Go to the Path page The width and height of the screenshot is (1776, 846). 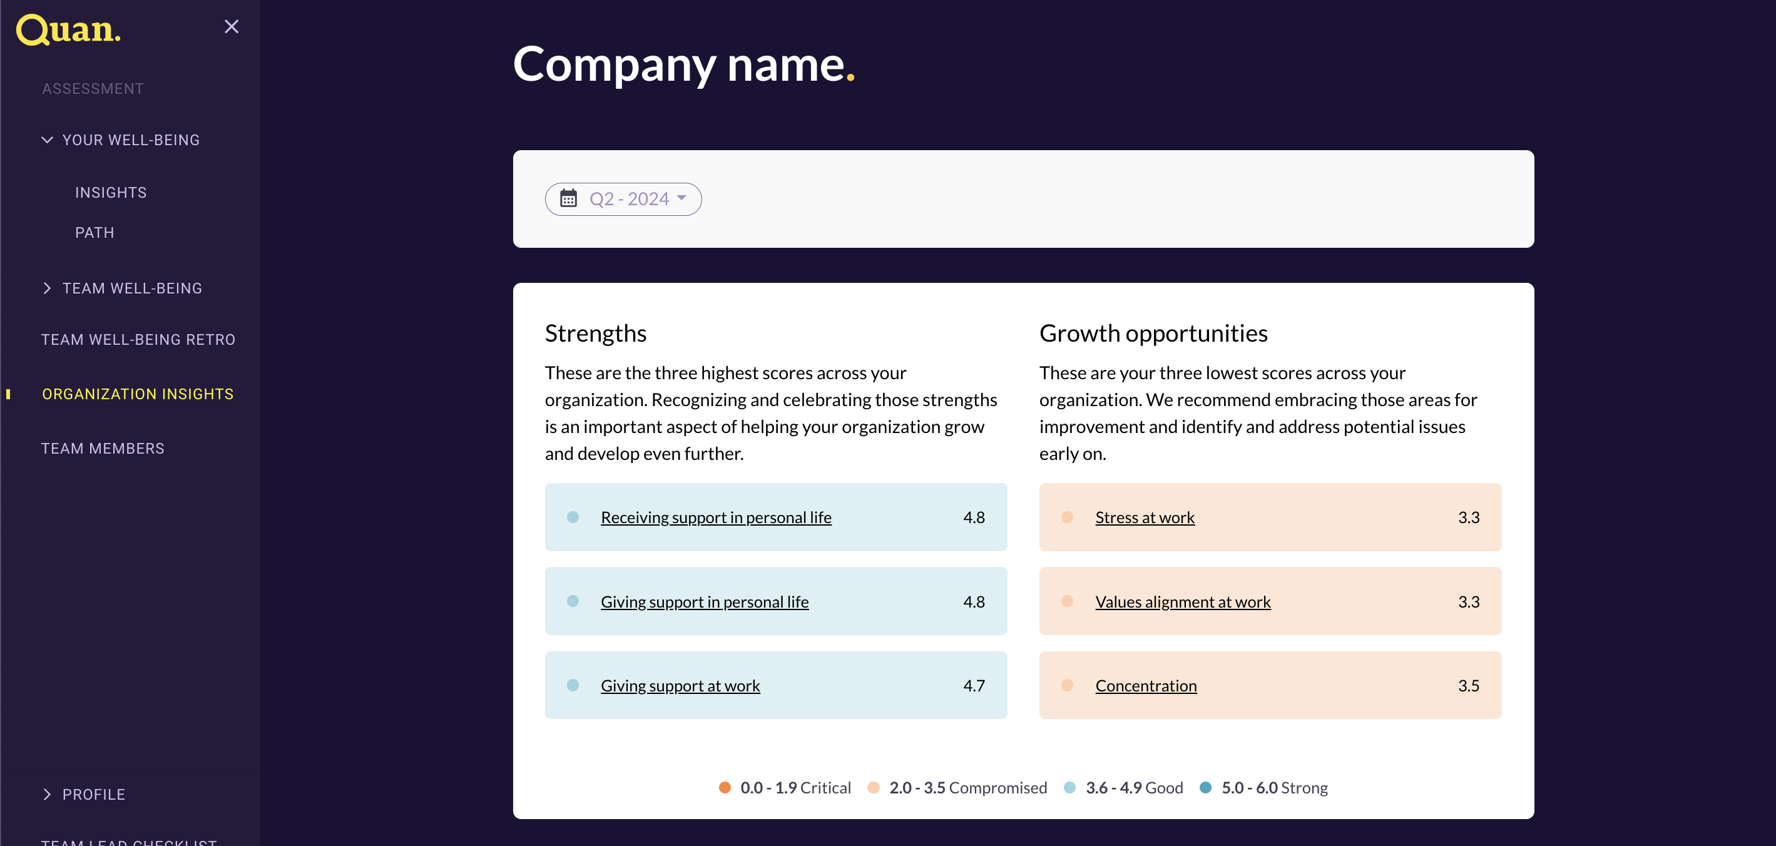point(94,232)
